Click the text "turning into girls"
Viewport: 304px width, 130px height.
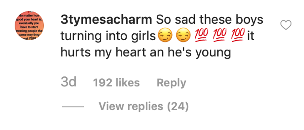point(108,37)
